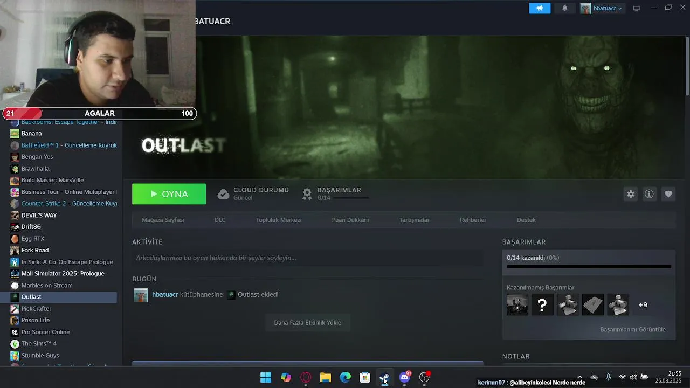Viewport: 690px width, 388px height.
Task: Open the DLC tab
Action: point(220,220)
